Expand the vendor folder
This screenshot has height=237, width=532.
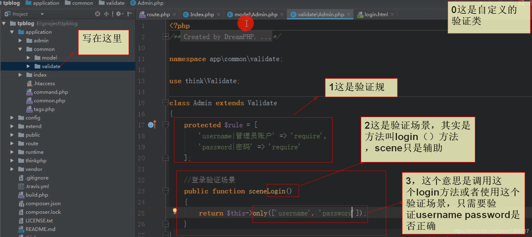[12, 169]
